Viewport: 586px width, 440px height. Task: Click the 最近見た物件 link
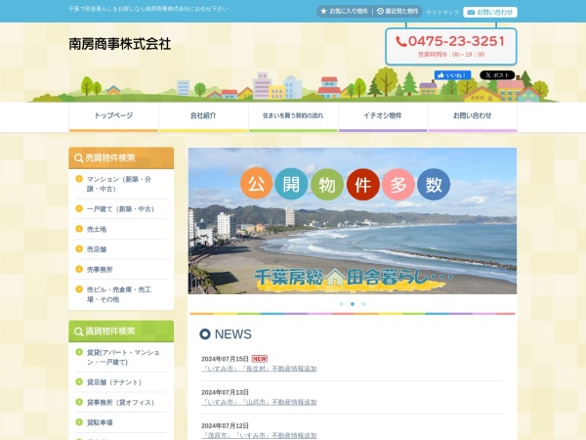click(398, 11)
